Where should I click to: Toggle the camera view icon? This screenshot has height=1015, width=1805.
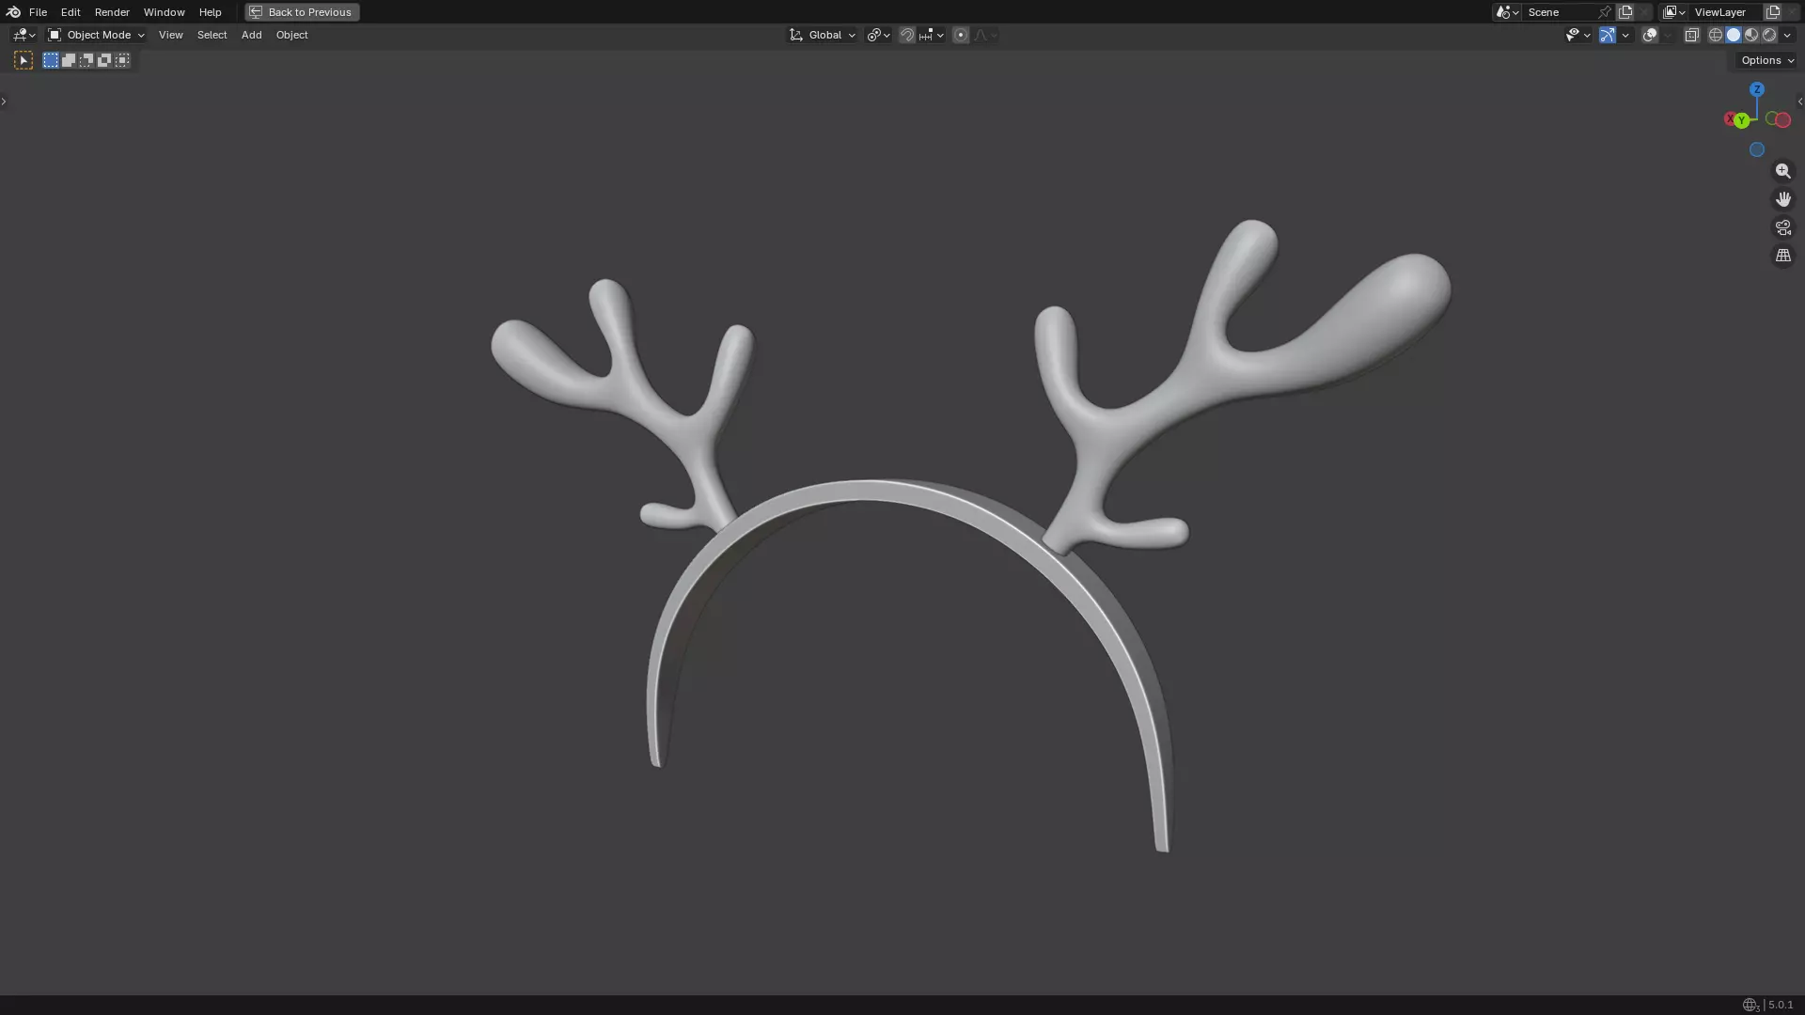(x=1782, y=227)
